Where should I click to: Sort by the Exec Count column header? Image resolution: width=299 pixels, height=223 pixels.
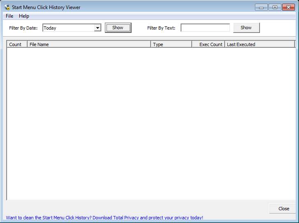(208, 44)
